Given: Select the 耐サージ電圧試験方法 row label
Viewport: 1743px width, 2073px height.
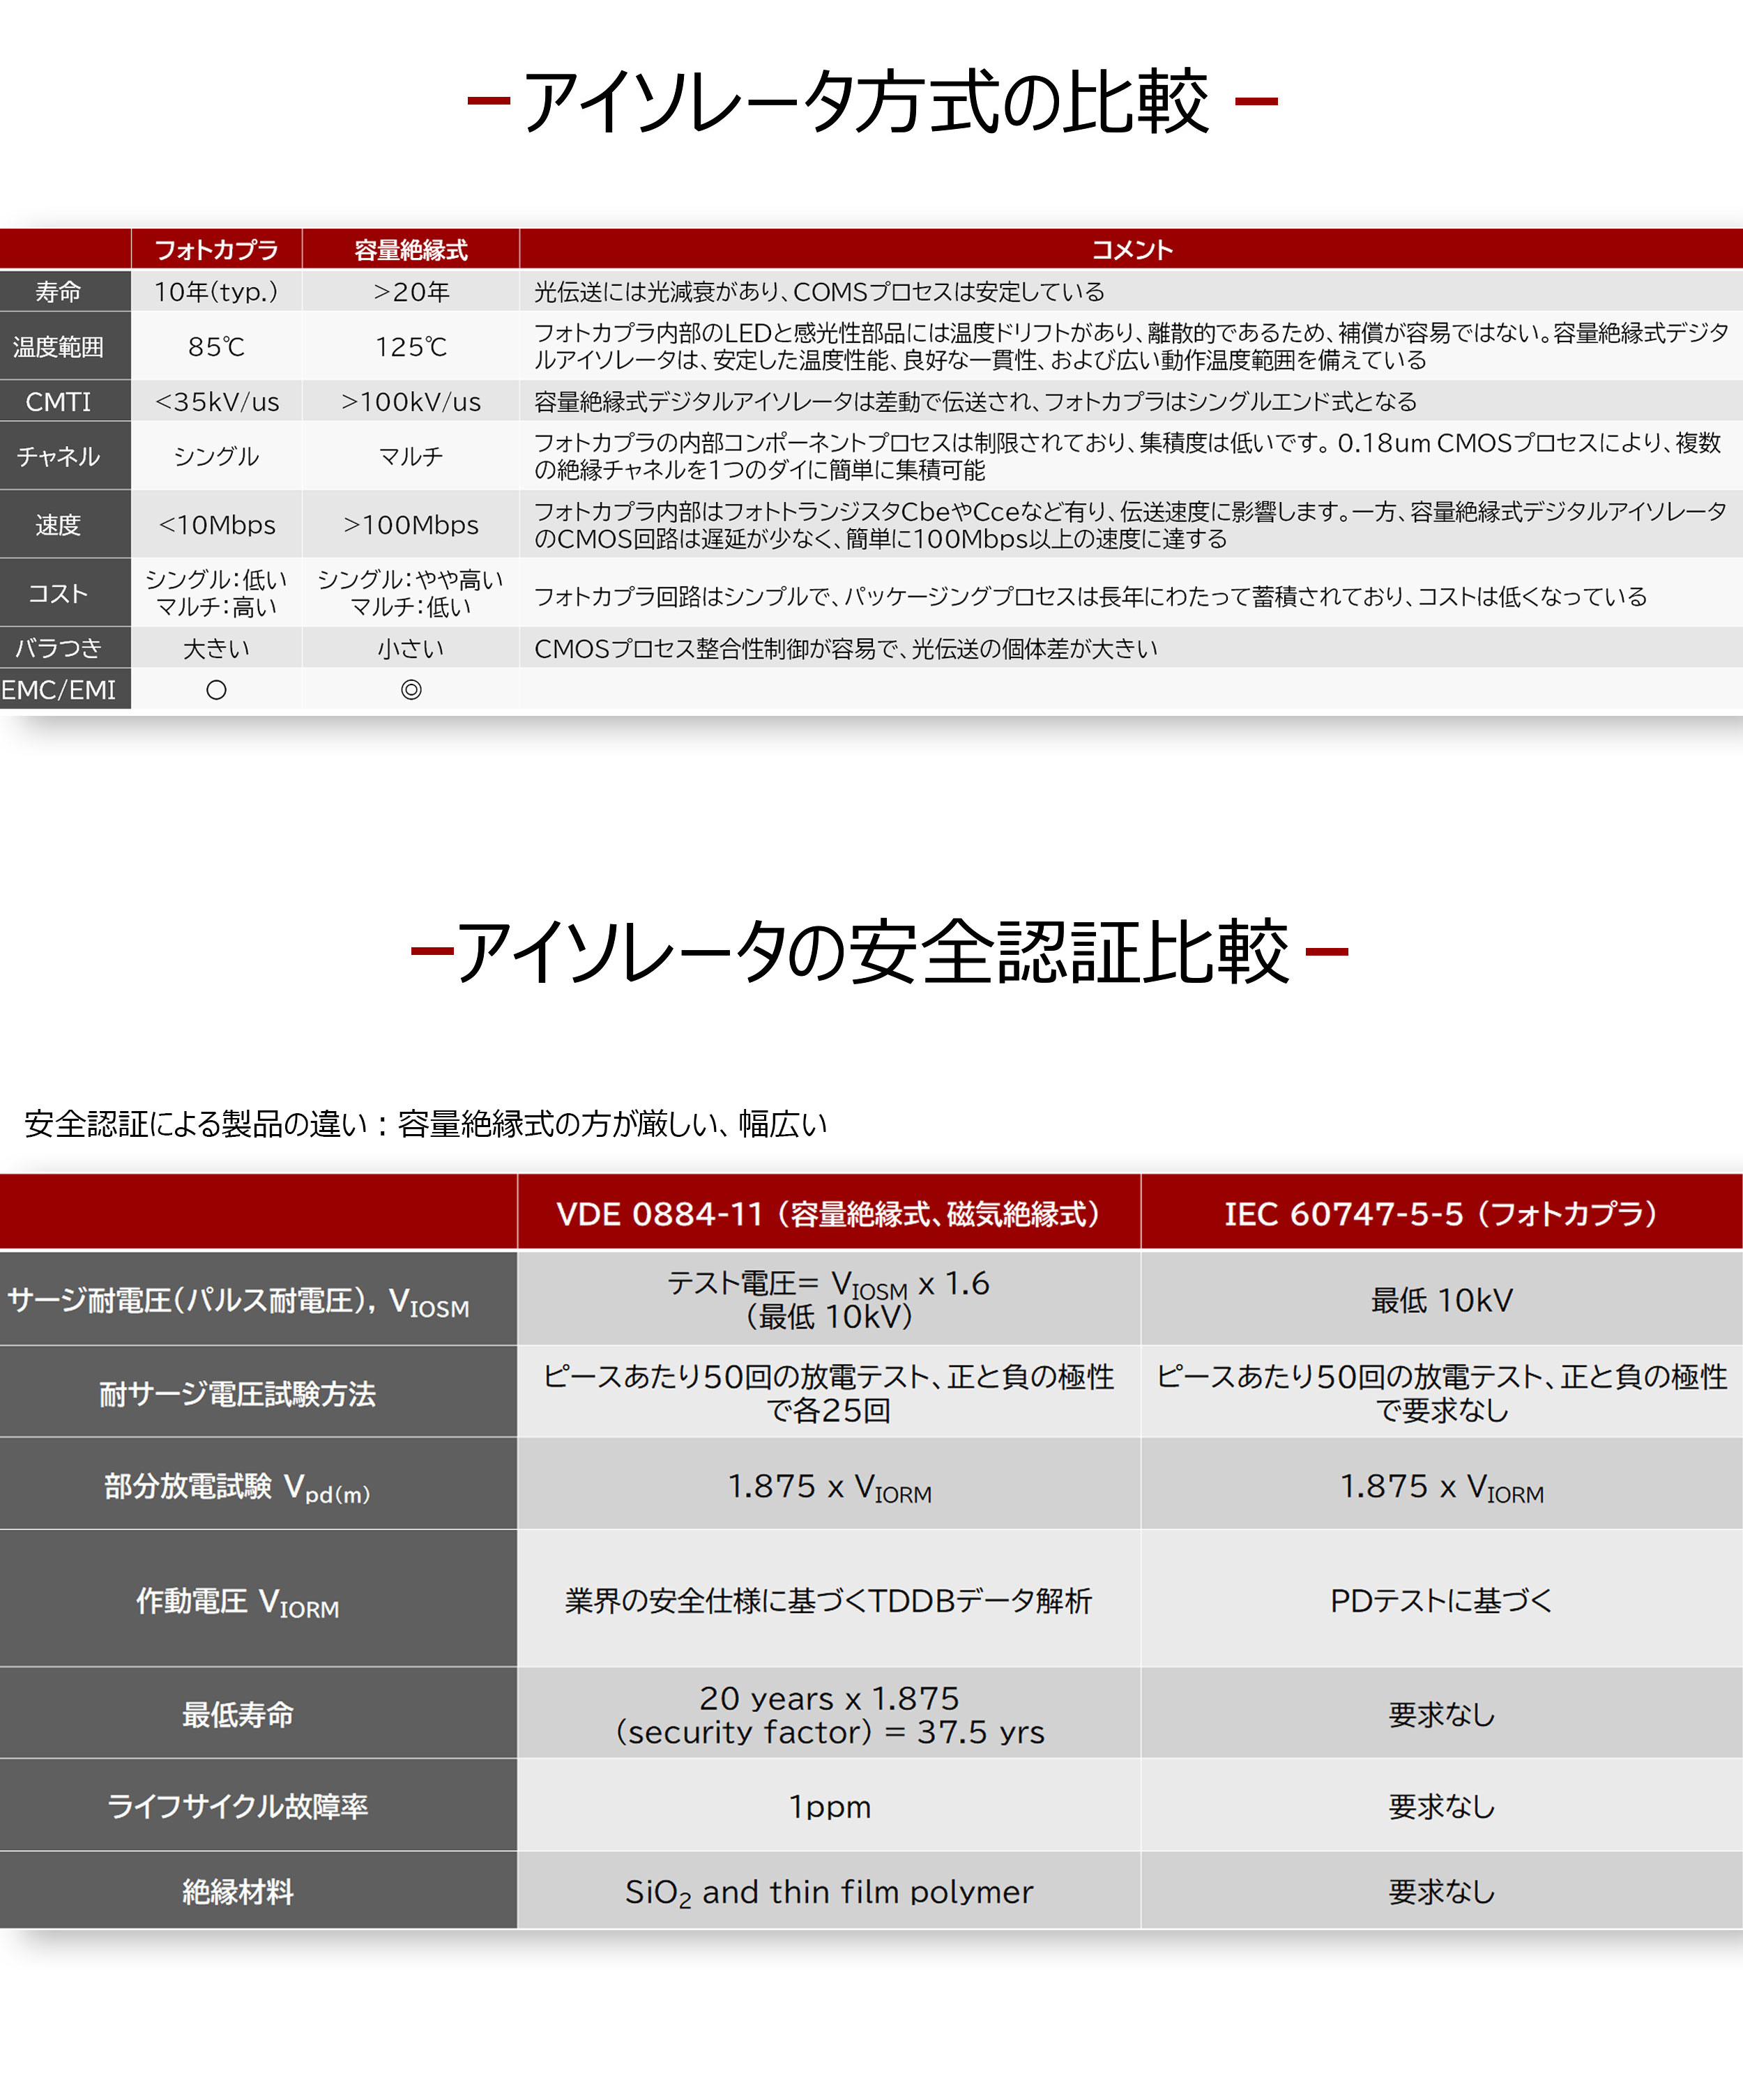Looking at the screenshot, I should (x=237, y=1393).
